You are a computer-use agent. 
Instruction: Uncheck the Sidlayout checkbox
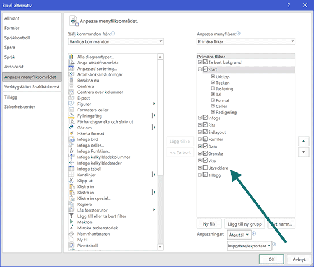205,132
